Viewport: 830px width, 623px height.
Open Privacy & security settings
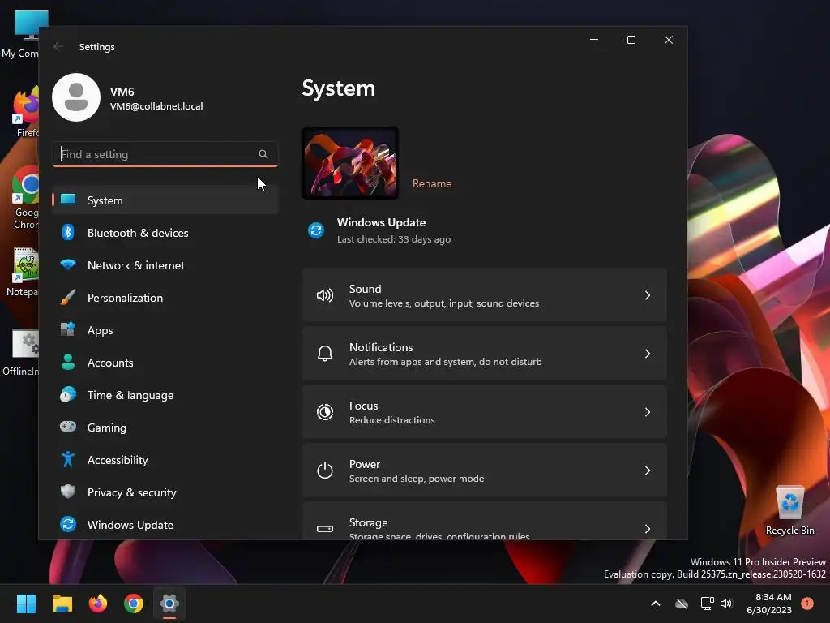point(165,492)
